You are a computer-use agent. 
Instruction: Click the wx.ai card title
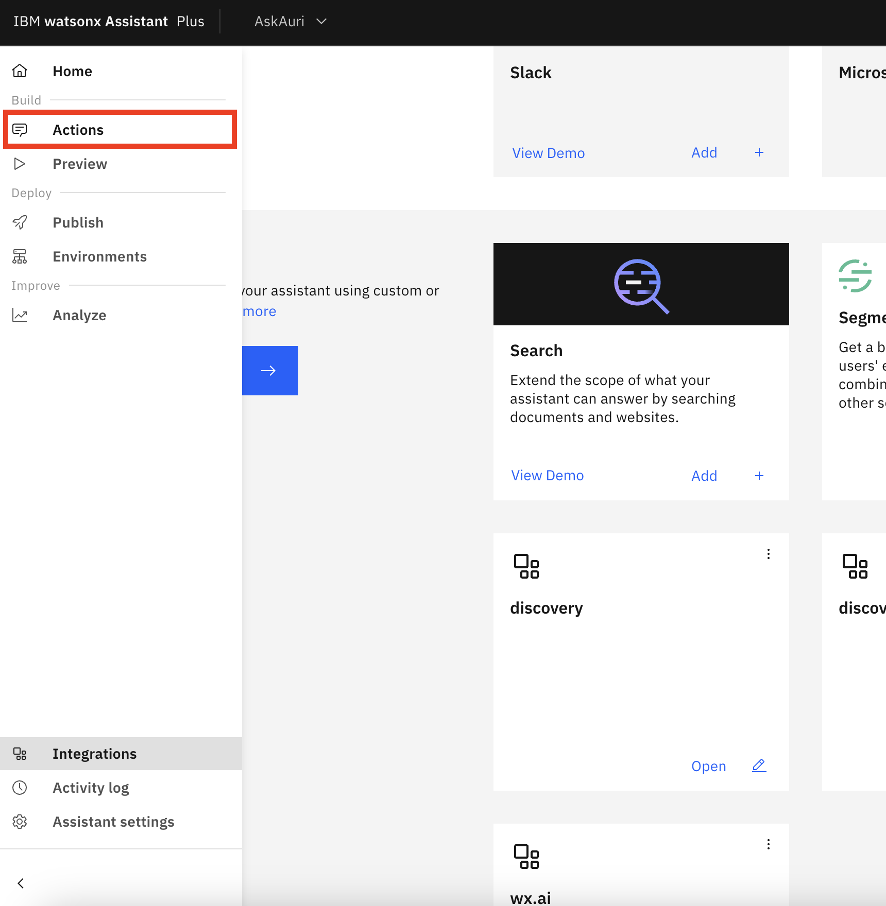click(x=531, y=898)
